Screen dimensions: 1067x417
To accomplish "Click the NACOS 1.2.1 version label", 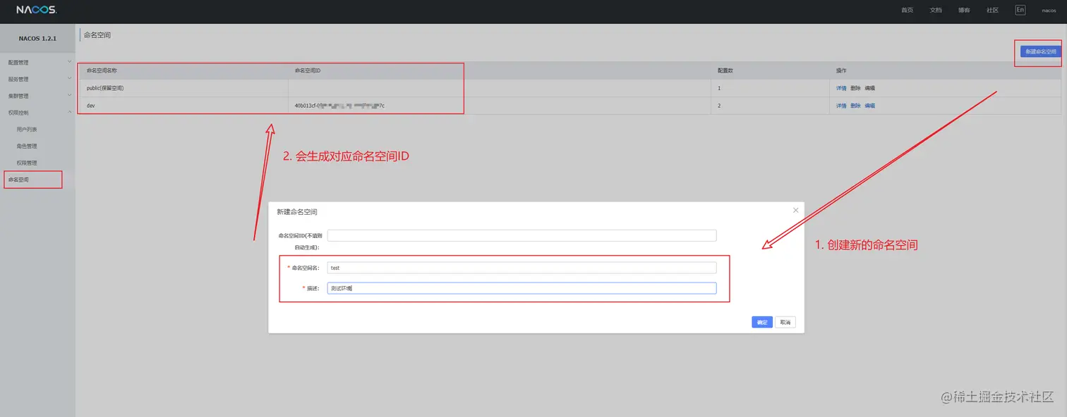I will (37, 38).
